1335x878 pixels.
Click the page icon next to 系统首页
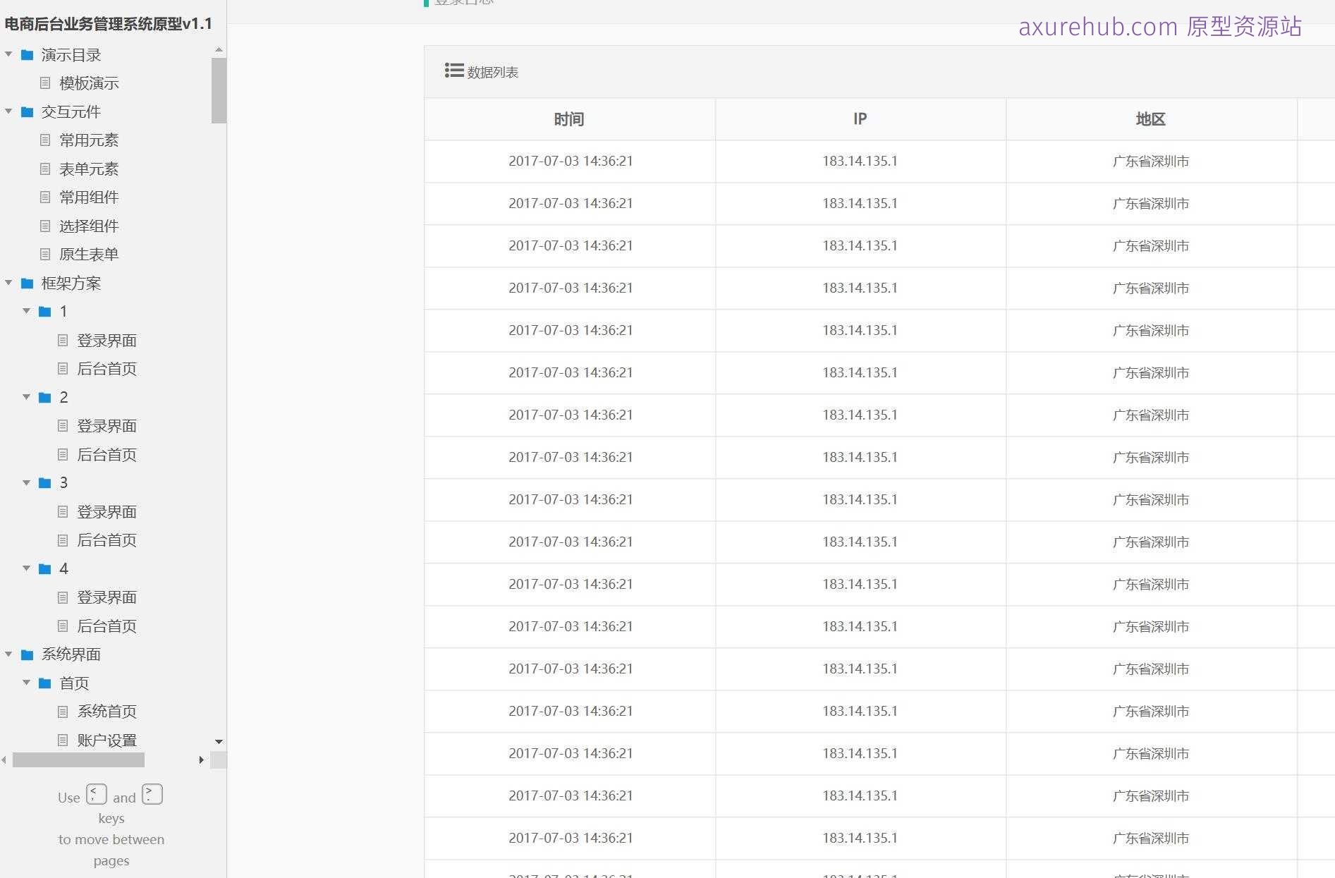click(63, 711)
